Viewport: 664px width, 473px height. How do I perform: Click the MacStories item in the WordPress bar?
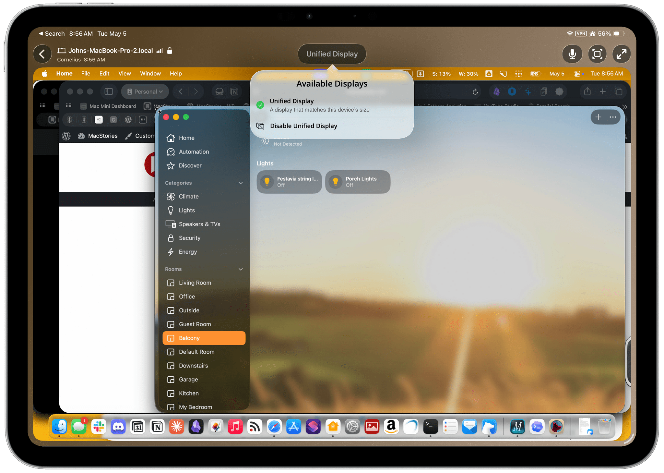[x=98, y=136]
